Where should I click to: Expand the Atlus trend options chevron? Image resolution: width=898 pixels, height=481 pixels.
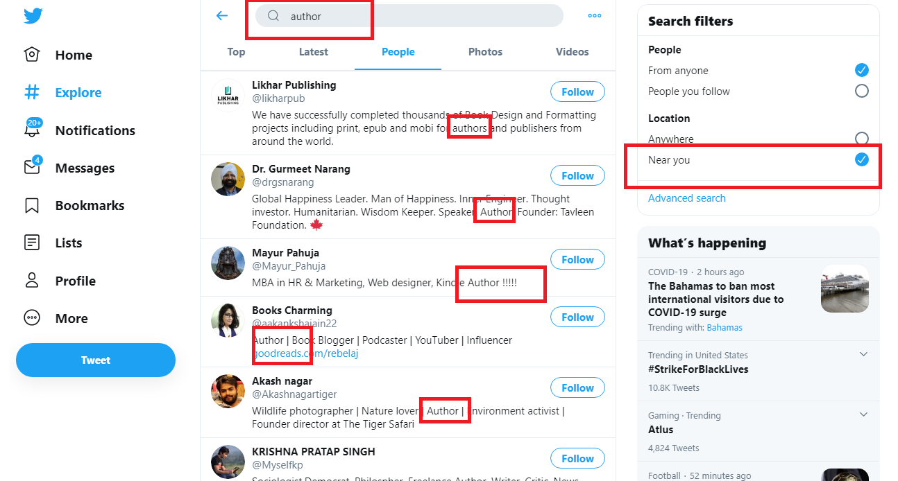tap(863, 414)
